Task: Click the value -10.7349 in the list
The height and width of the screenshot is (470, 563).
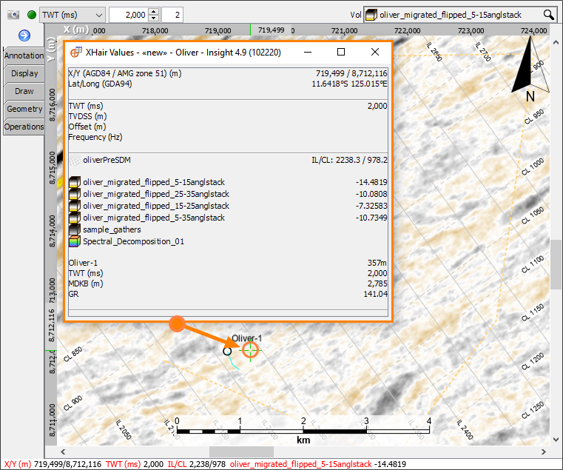Action: 371,218
